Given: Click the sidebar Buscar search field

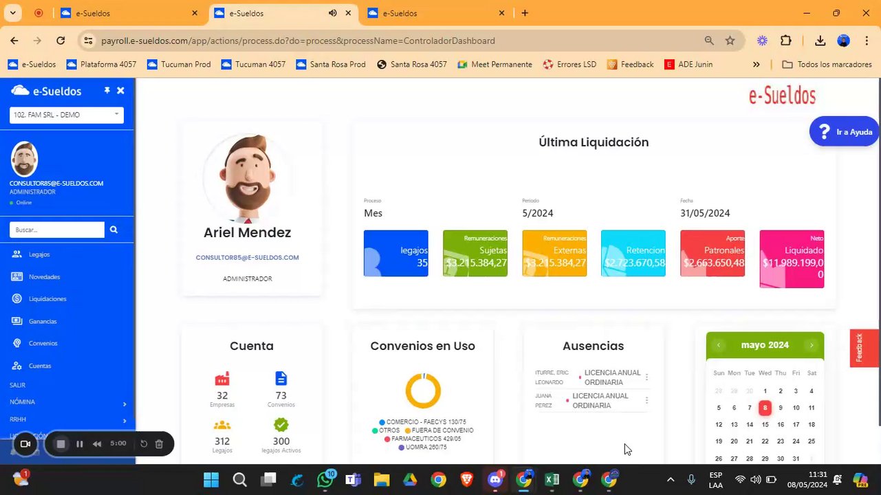Looking at the screenshot, I should pos(57,230).
